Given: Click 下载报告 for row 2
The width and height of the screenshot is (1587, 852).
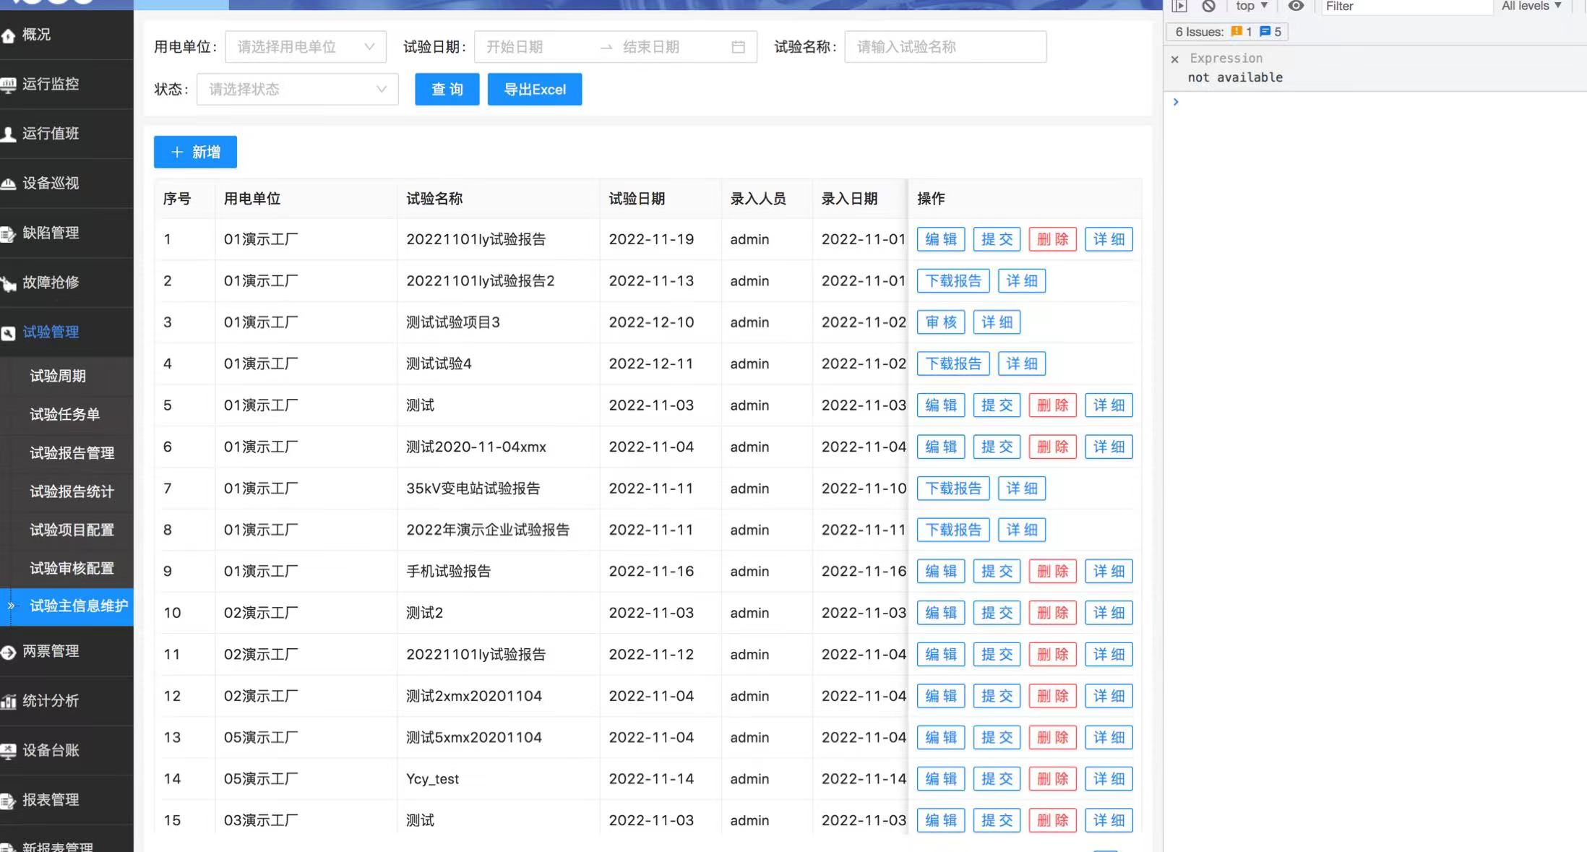Looking at the screenshot, I should [x=953, y=281].
